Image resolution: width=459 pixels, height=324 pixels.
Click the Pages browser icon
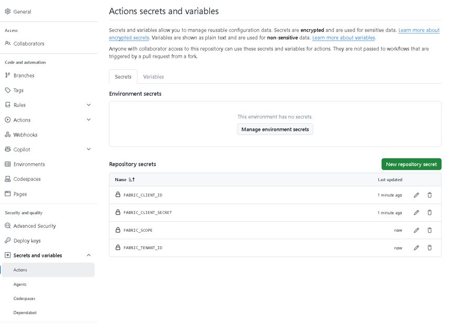pyautogui.click(x=8, y=194)
